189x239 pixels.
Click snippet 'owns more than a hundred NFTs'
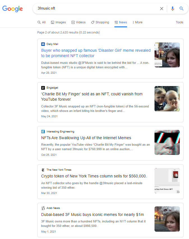93,224
